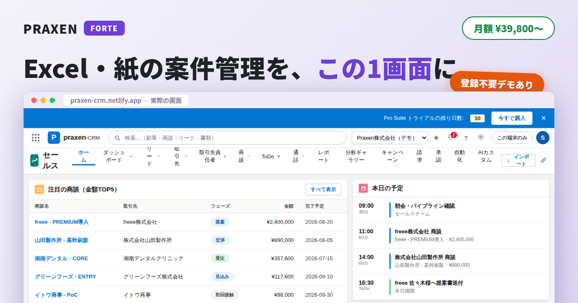Close the Pro Suite trial banner
Viewport: 578px width, 303px height.
pos(543,118)
